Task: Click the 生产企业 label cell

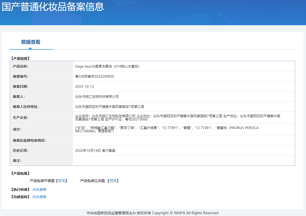Action: tap(41, 117)
